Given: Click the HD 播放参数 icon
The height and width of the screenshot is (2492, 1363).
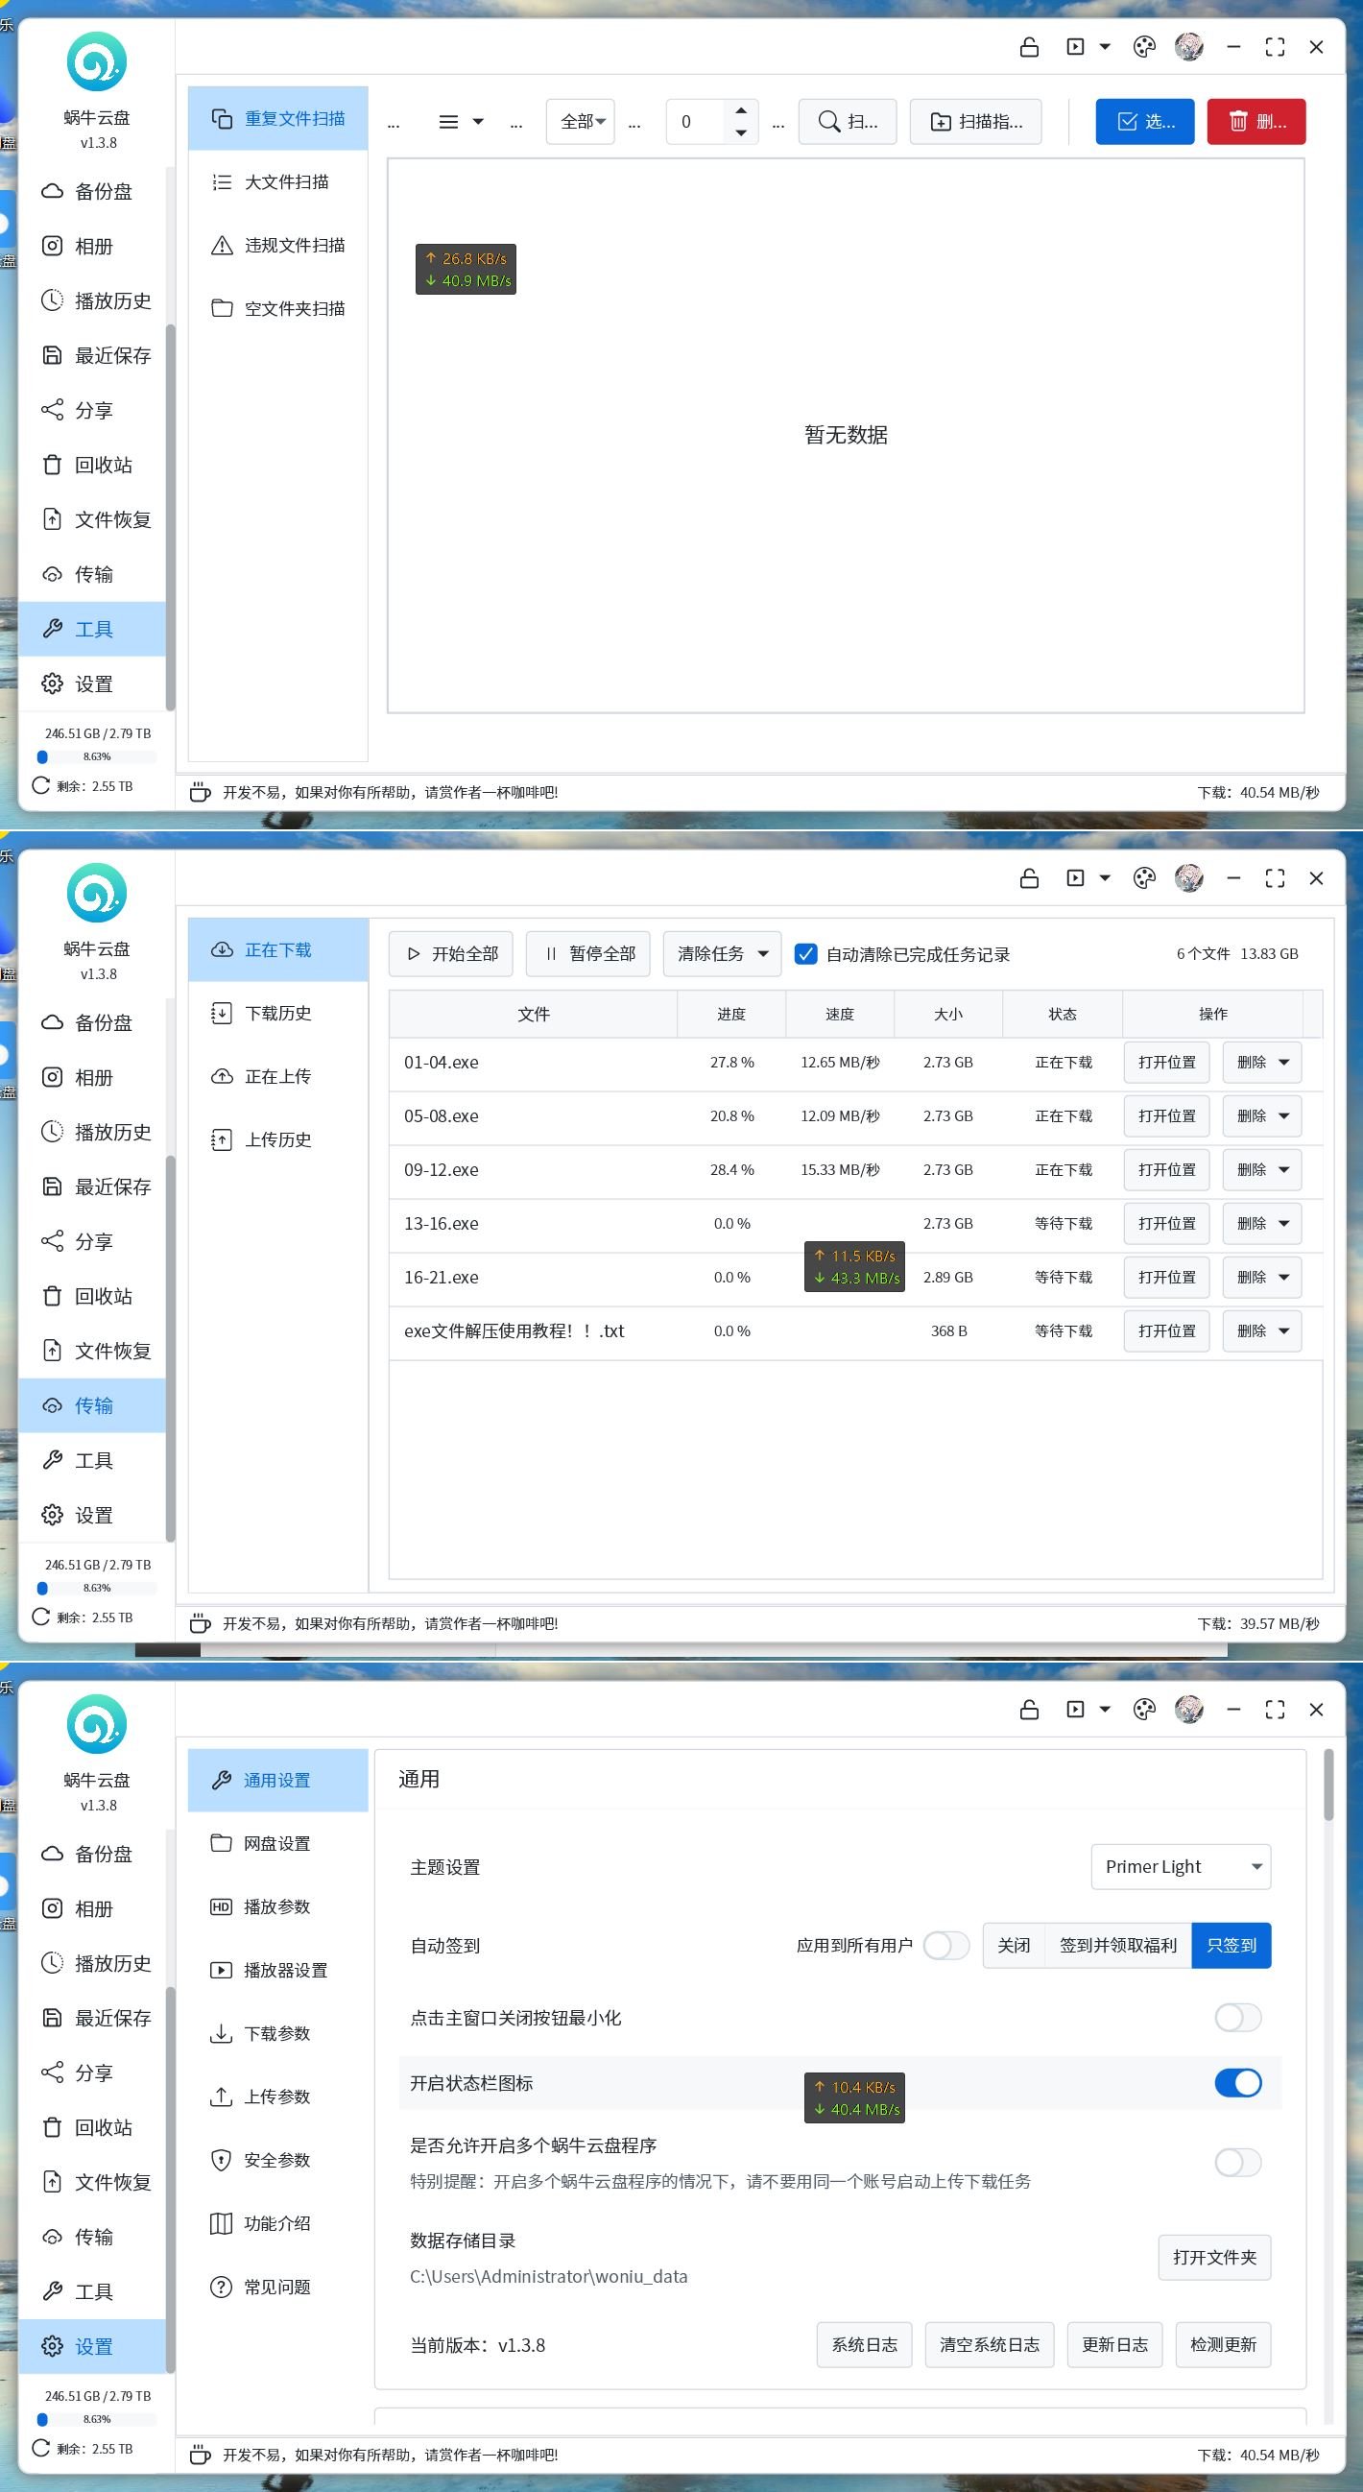Looking at the screenshot, I should pyautogui.click(x=221, y=1905).
